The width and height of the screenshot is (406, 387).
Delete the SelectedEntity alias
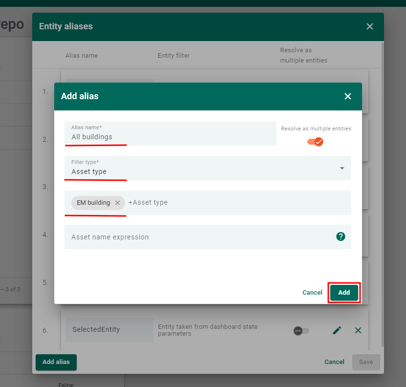pos(358,330)
